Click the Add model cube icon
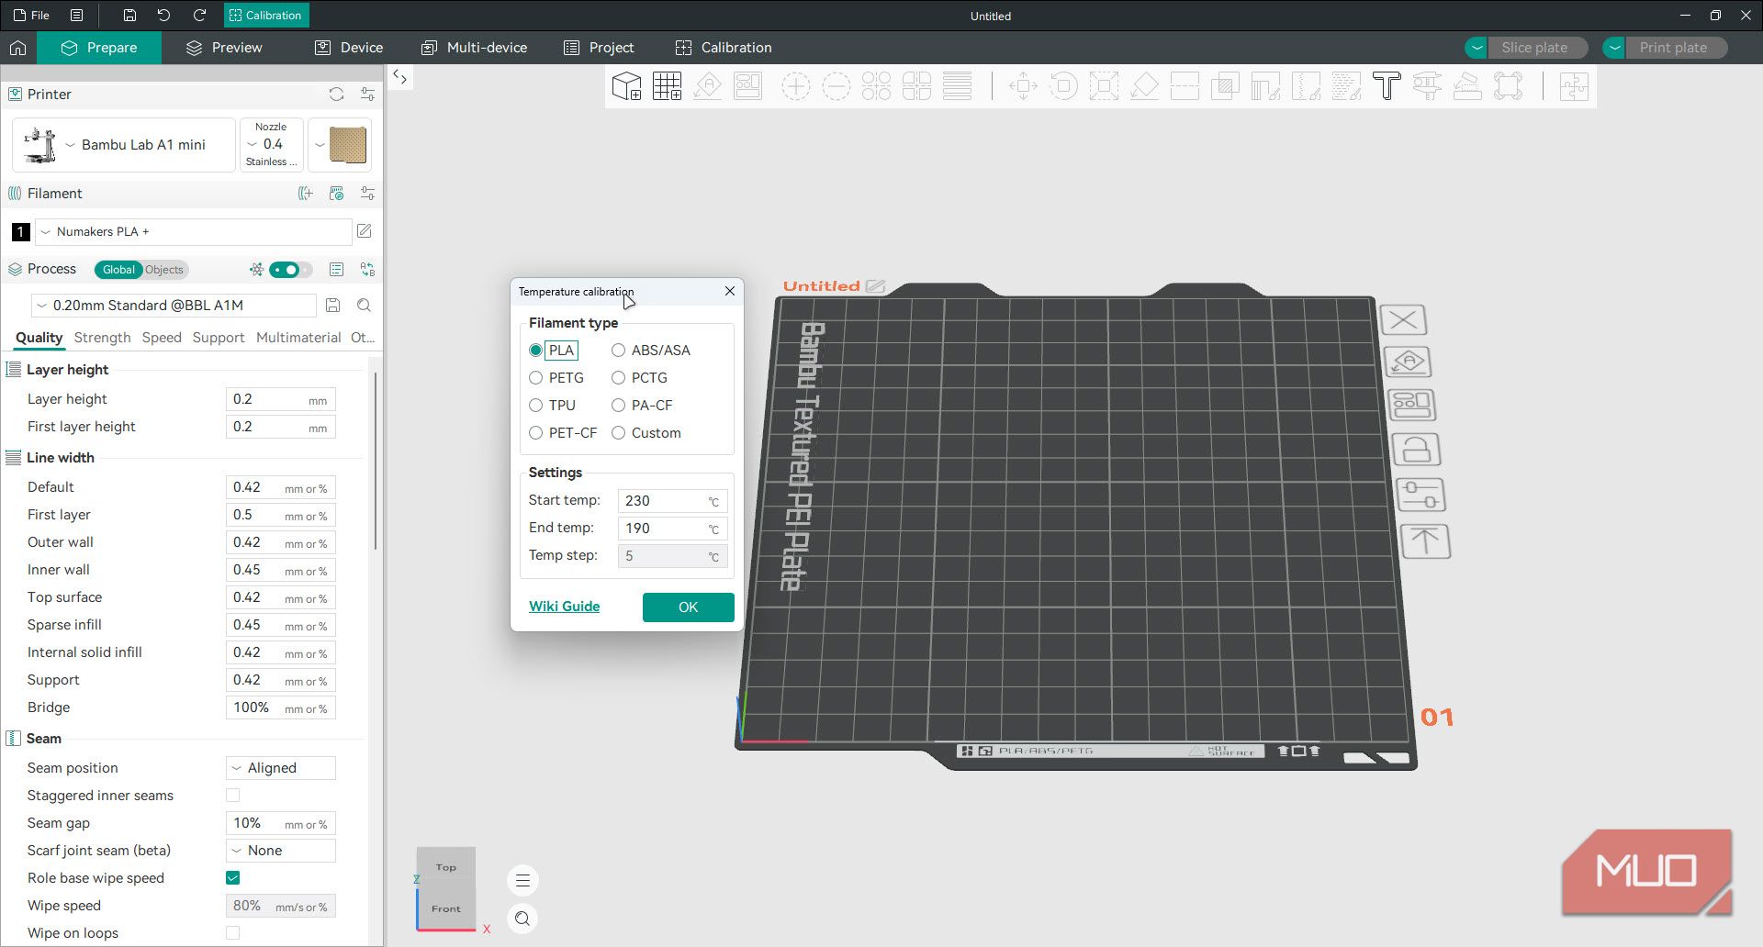This screenshot has width=1763, height=947. click(626, 86)
